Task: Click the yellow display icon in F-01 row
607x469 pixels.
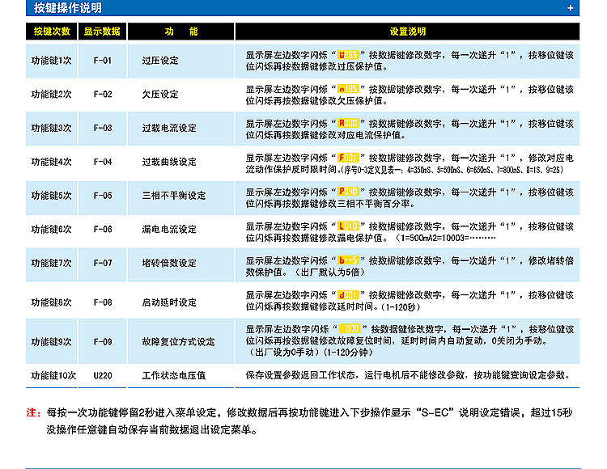Action: pos(348,55)
